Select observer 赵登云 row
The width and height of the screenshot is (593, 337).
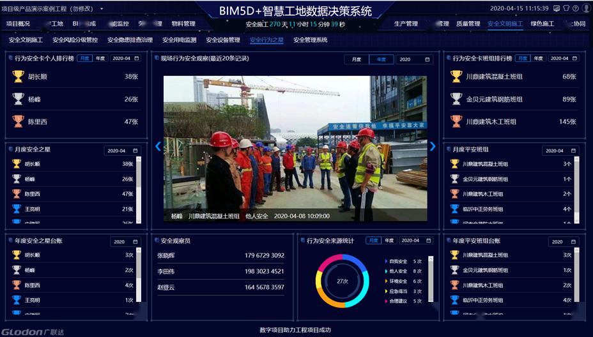(221, 287)
